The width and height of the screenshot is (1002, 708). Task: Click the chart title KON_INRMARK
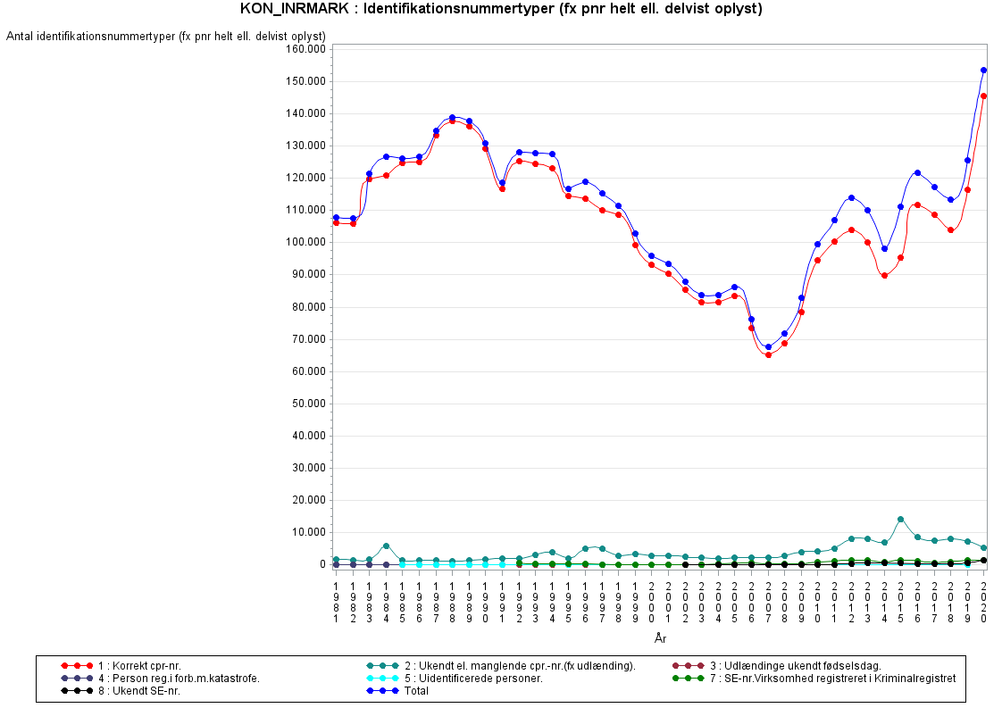point(501,9)
